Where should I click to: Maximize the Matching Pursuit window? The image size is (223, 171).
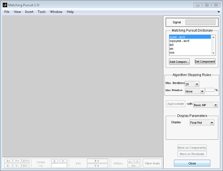207,5
